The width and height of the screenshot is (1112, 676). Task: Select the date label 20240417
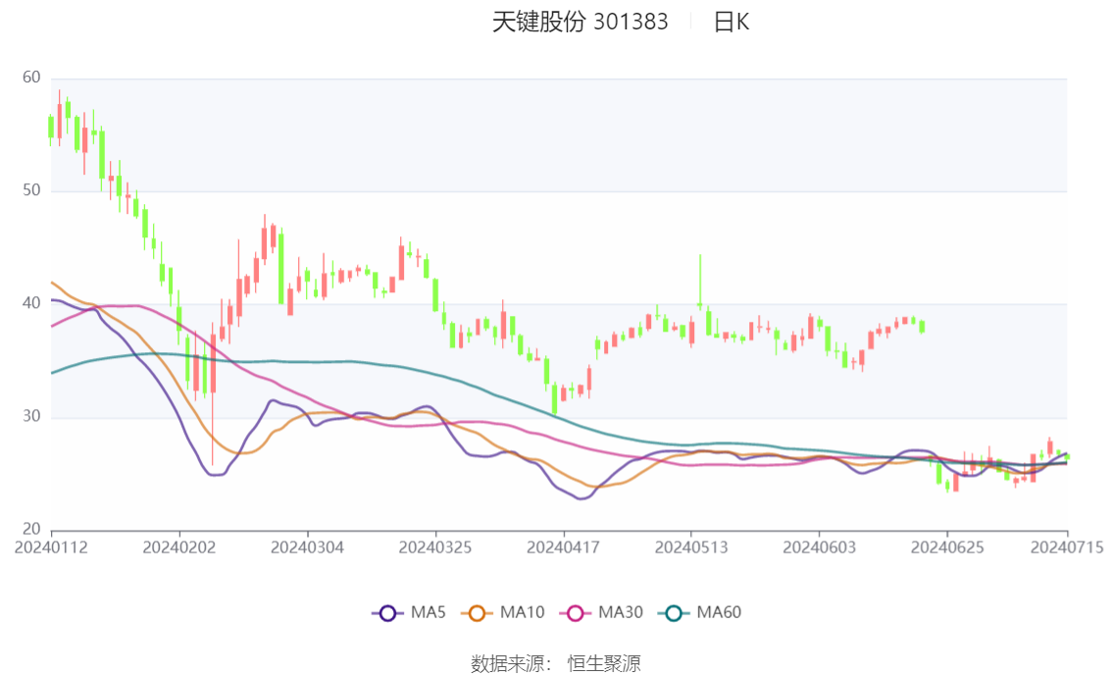coord(563,547)
